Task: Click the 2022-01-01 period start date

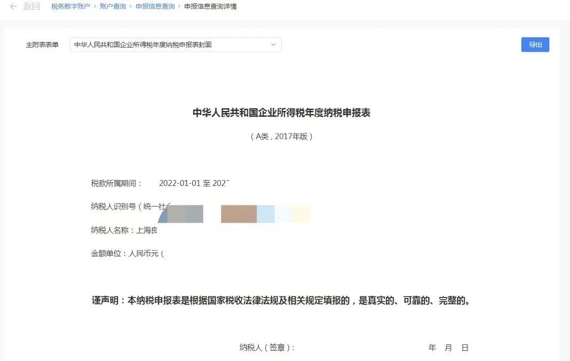Action: point(179,183)
